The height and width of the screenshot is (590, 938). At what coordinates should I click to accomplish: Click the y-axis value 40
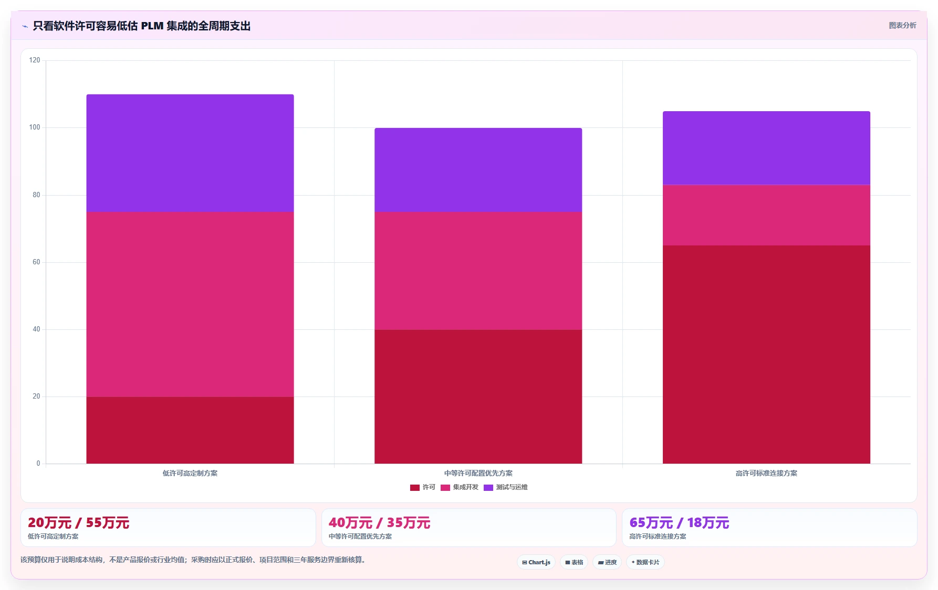36,329
